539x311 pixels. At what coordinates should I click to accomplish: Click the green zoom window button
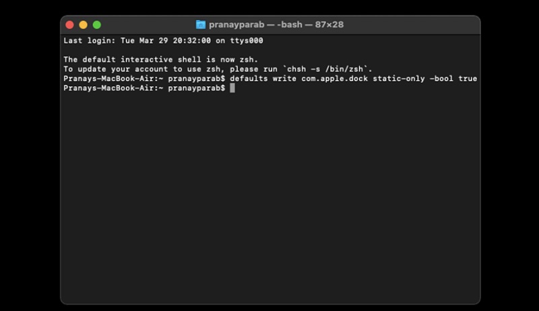pyautogui.click(x=96, y=25)
